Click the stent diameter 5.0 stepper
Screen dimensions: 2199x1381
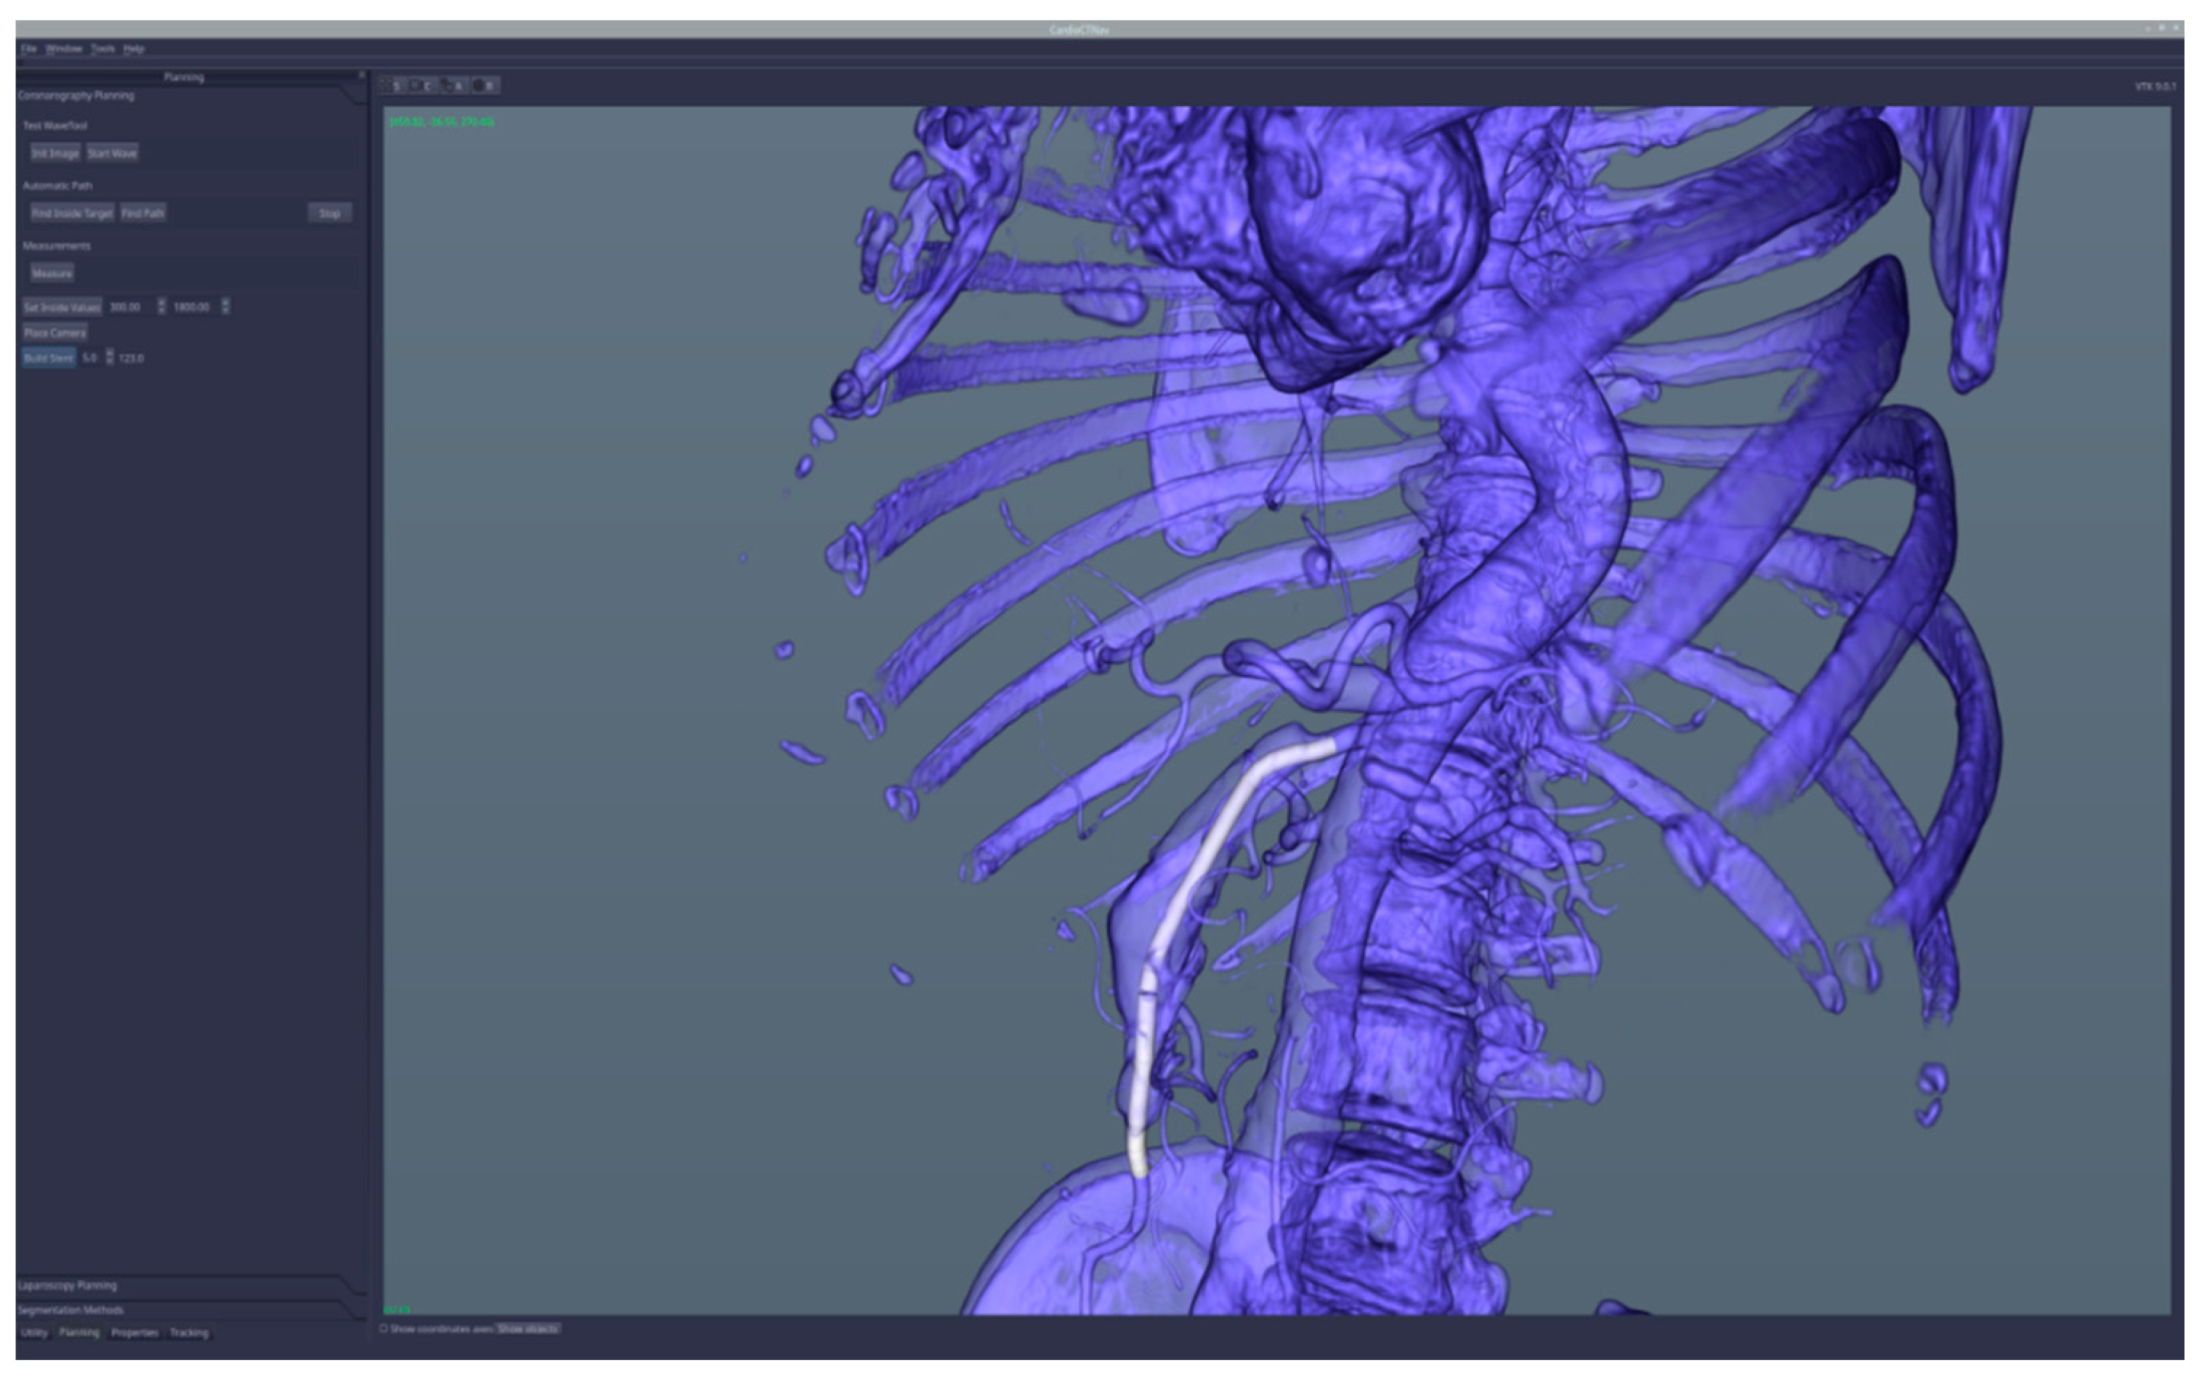[110, 357]
